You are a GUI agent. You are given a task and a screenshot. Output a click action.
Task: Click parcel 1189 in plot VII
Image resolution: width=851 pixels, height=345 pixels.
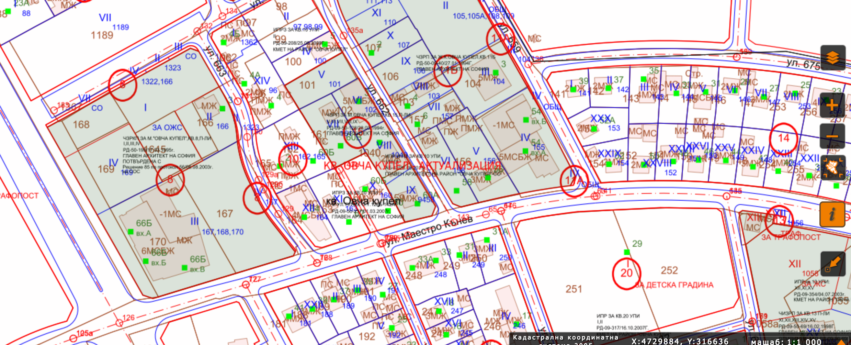102,35
